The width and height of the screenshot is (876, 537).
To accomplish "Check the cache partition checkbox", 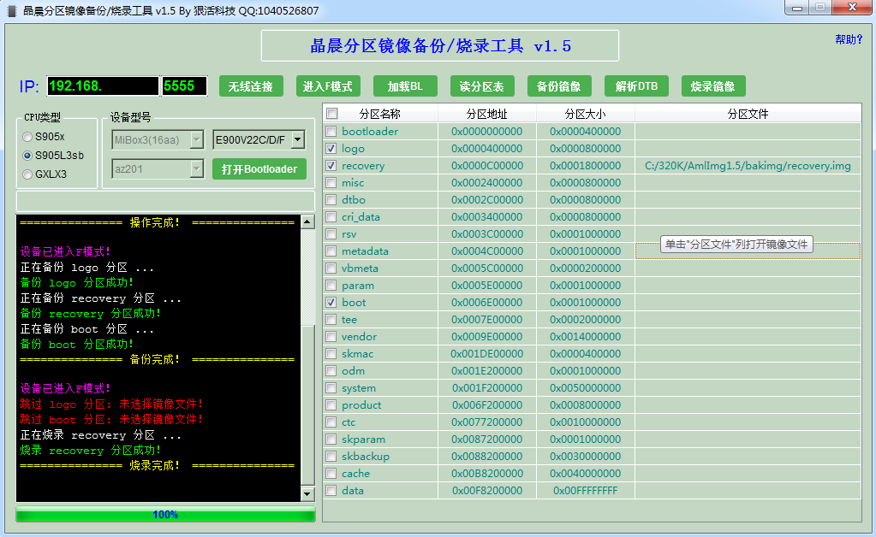I will coord(331,474).
